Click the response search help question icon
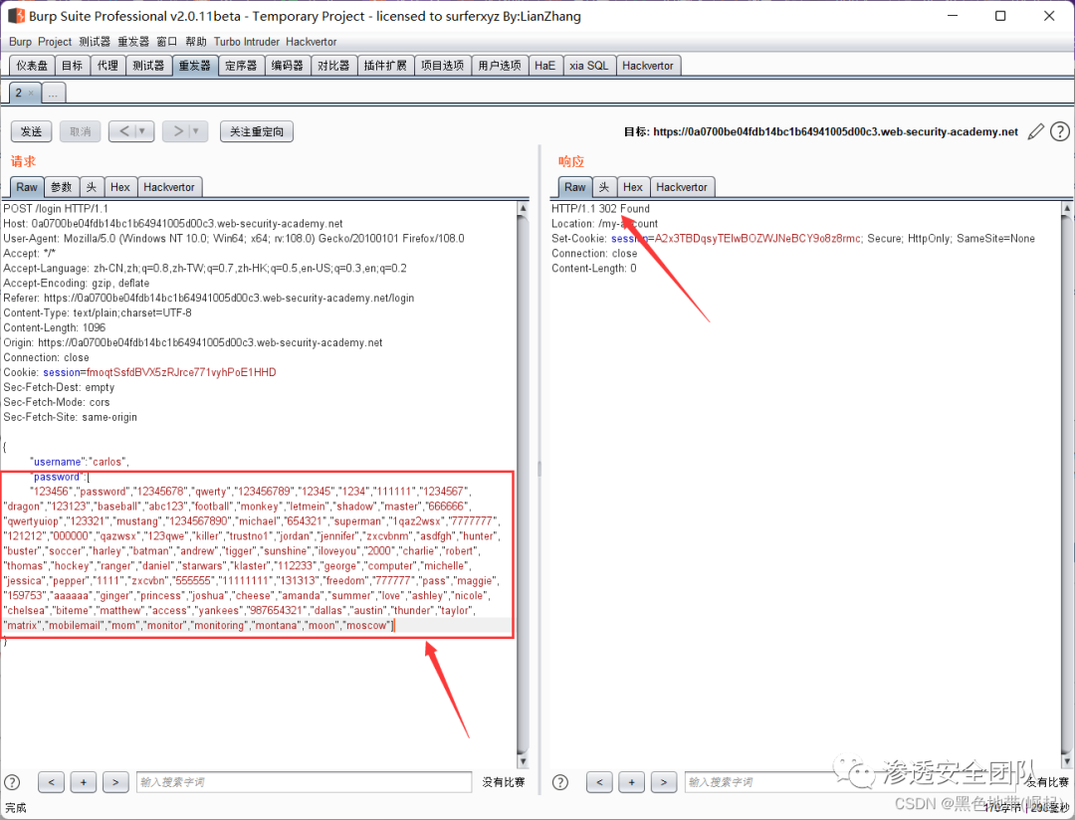Screen dimensions: 1075x820 click(560, 782)
